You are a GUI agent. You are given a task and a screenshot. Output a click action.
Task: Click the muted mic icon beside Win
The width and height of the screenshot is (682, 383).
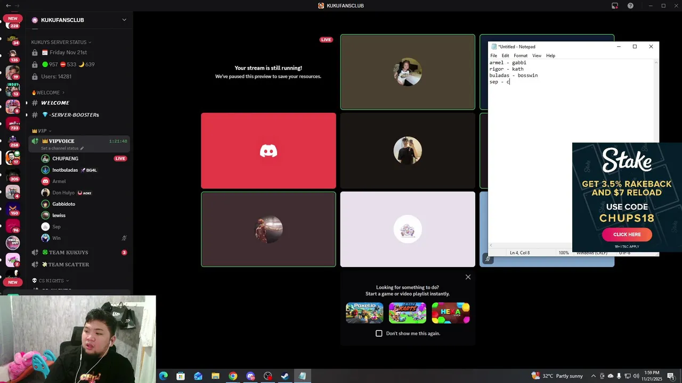coord(124,238)
